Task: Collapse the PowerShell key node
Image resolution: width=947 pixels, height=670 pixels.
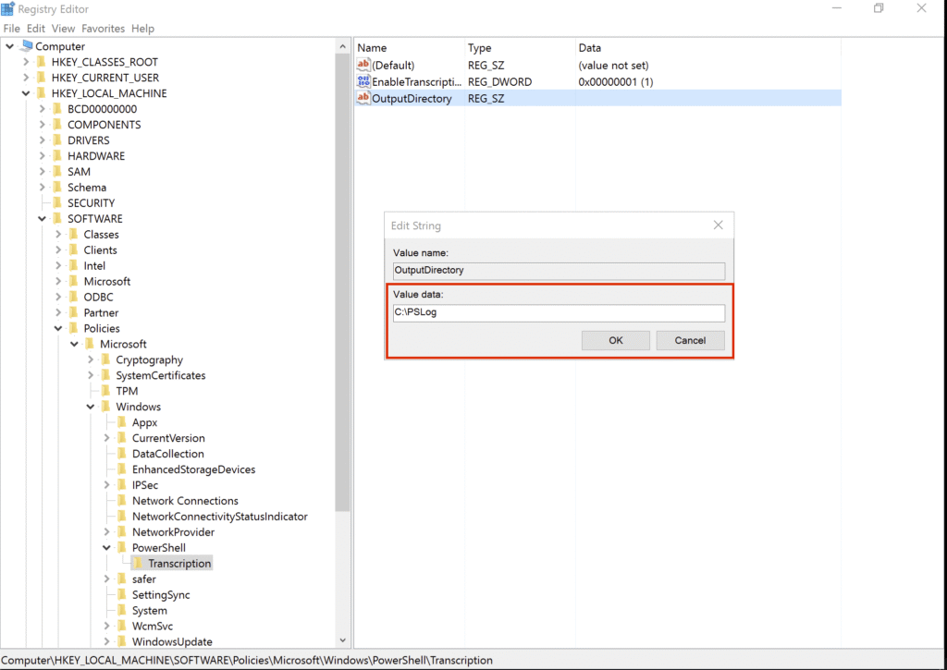Action: tap(106, 548)
